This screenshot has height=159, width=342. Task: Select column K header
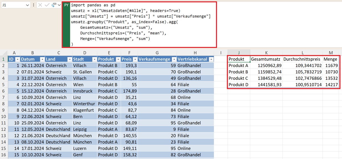(x=266, y=53)
